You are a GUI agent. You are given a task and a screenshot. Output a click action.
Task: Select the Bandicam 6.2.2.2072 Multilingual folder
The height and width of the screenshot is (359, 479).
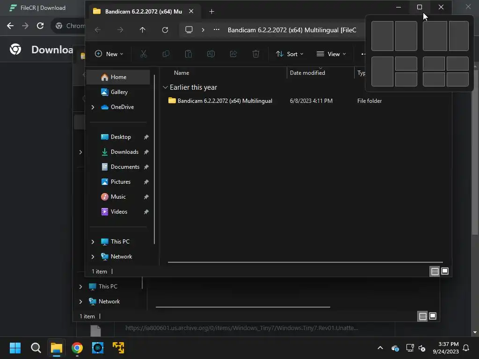(x=225, y=101)
